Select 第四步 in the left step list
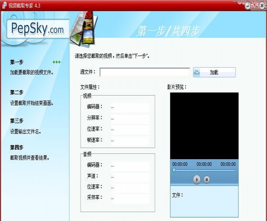 (17, 147)
